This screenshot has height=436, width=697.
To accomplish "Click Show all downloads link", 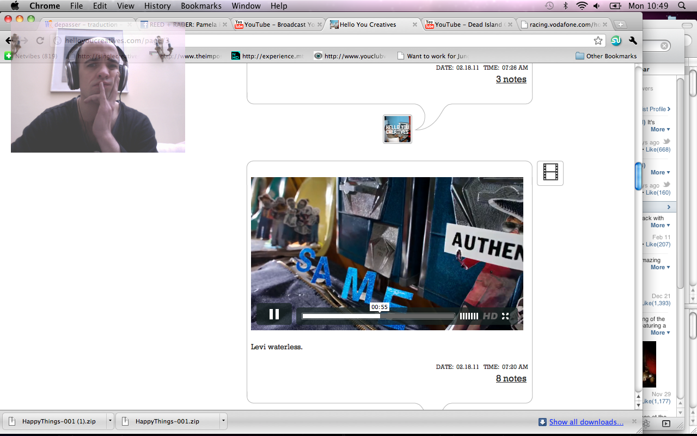I will (586, 422).
